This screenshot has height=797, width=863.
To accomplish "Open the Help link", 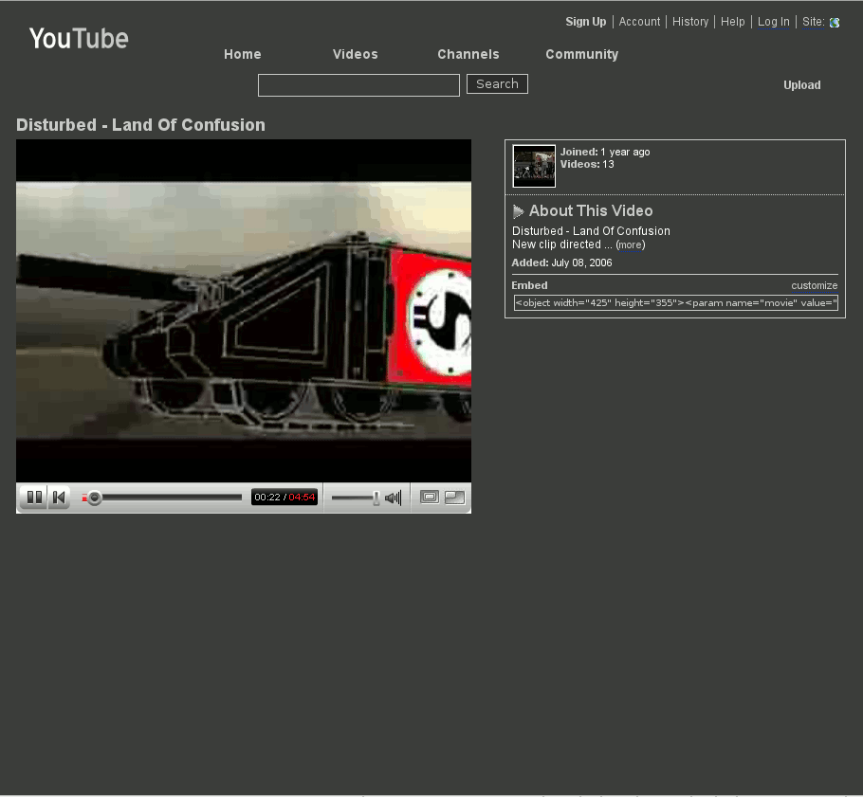I will click(x=732, y=22).
